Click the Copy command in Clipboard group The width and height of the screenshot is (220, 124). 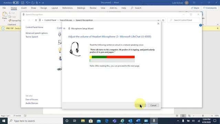click(x=12, y=17)
